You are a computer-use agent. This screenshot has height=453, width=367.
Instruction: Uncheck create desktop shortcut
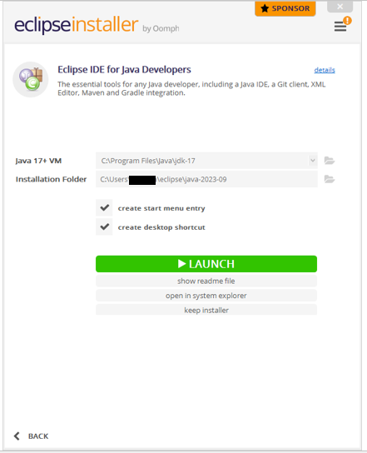(x=104, y=226)
